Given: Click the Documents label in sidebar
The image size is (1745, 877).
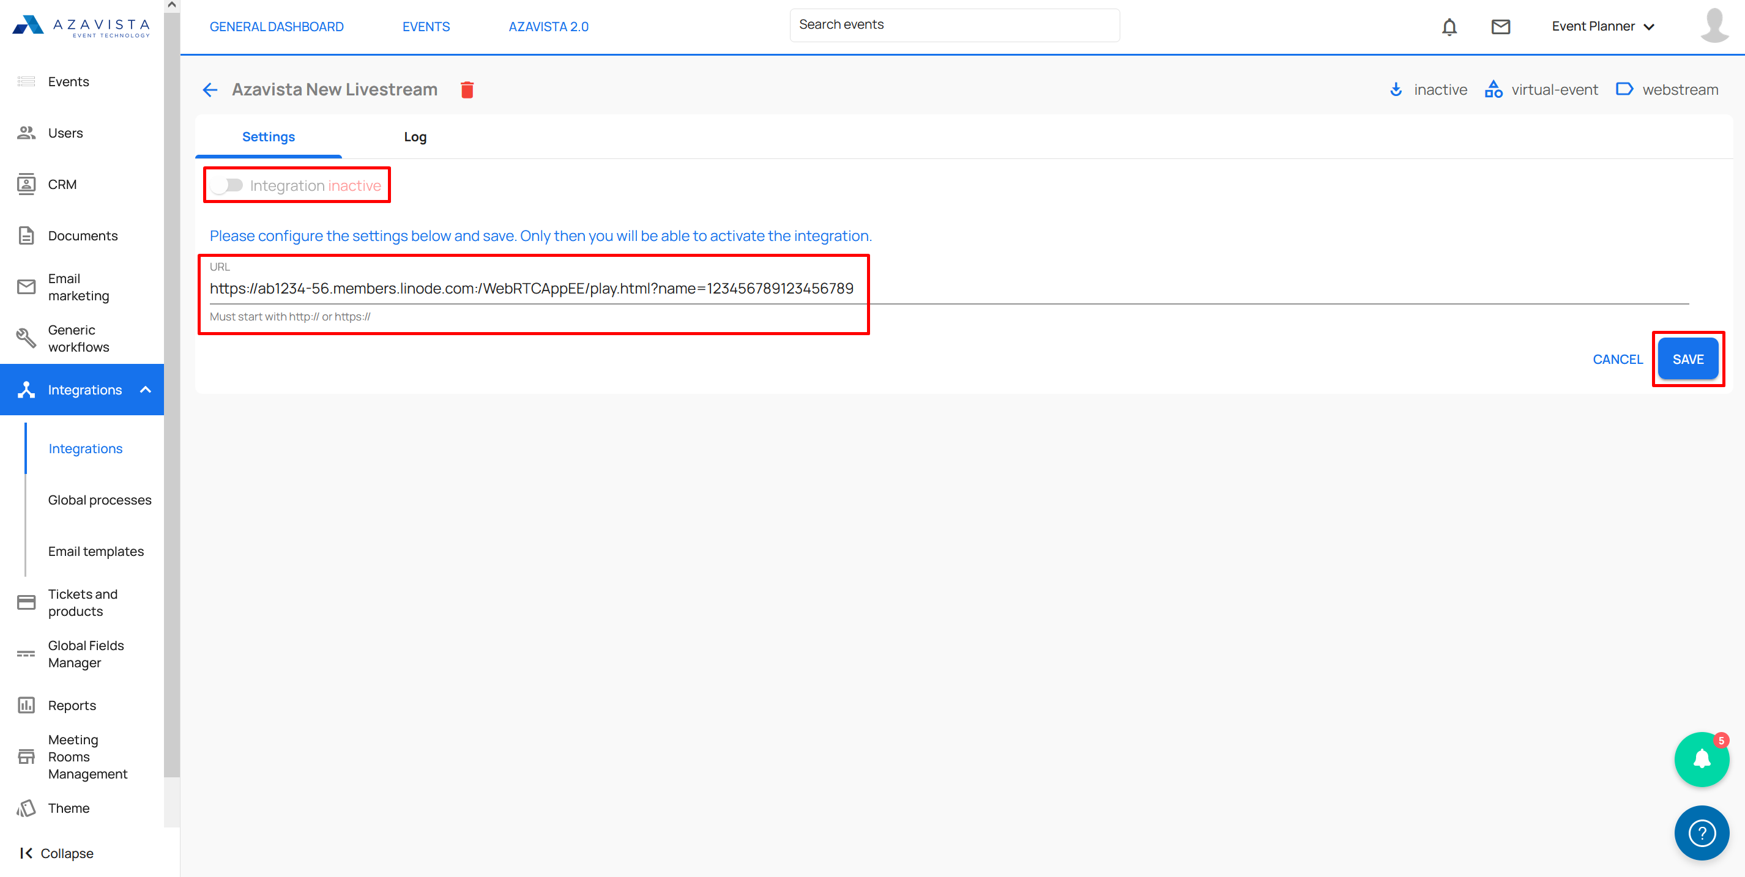Looking at the screenshot, I should click(x=83, y=235).
